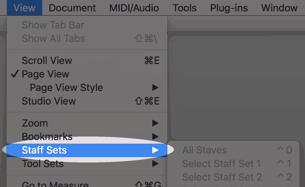Open the MIDI/Audio menu

point(134,8)
